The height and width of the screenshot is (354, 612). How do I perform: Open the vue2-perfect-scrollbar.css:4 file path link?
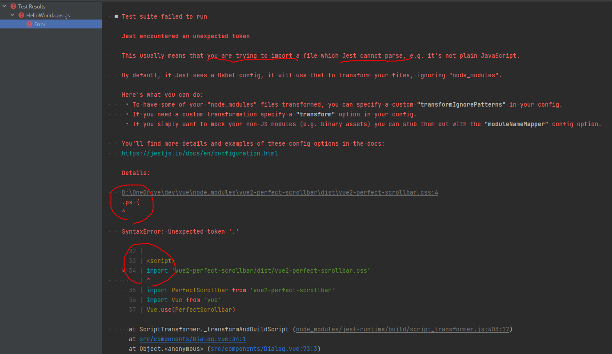click(280, 192)
